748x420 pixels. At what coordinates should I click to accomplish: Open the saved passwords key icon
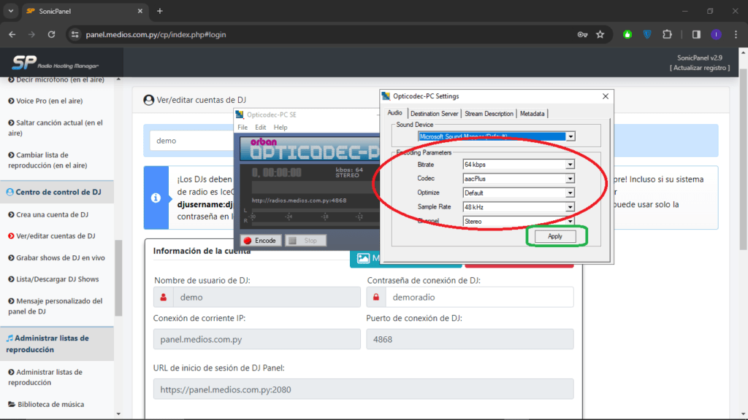(582, 34)
